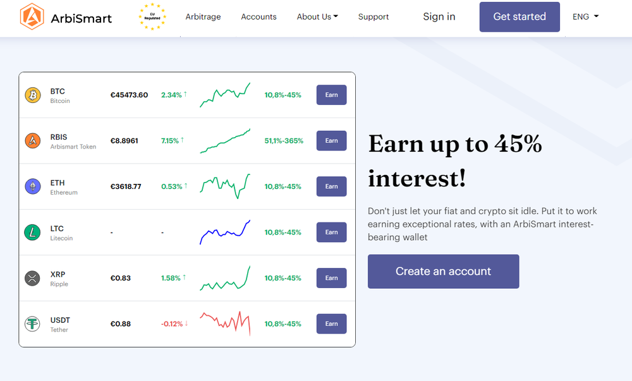Open the Arbitrage page

pyautogui.click(x=203, y=16)
